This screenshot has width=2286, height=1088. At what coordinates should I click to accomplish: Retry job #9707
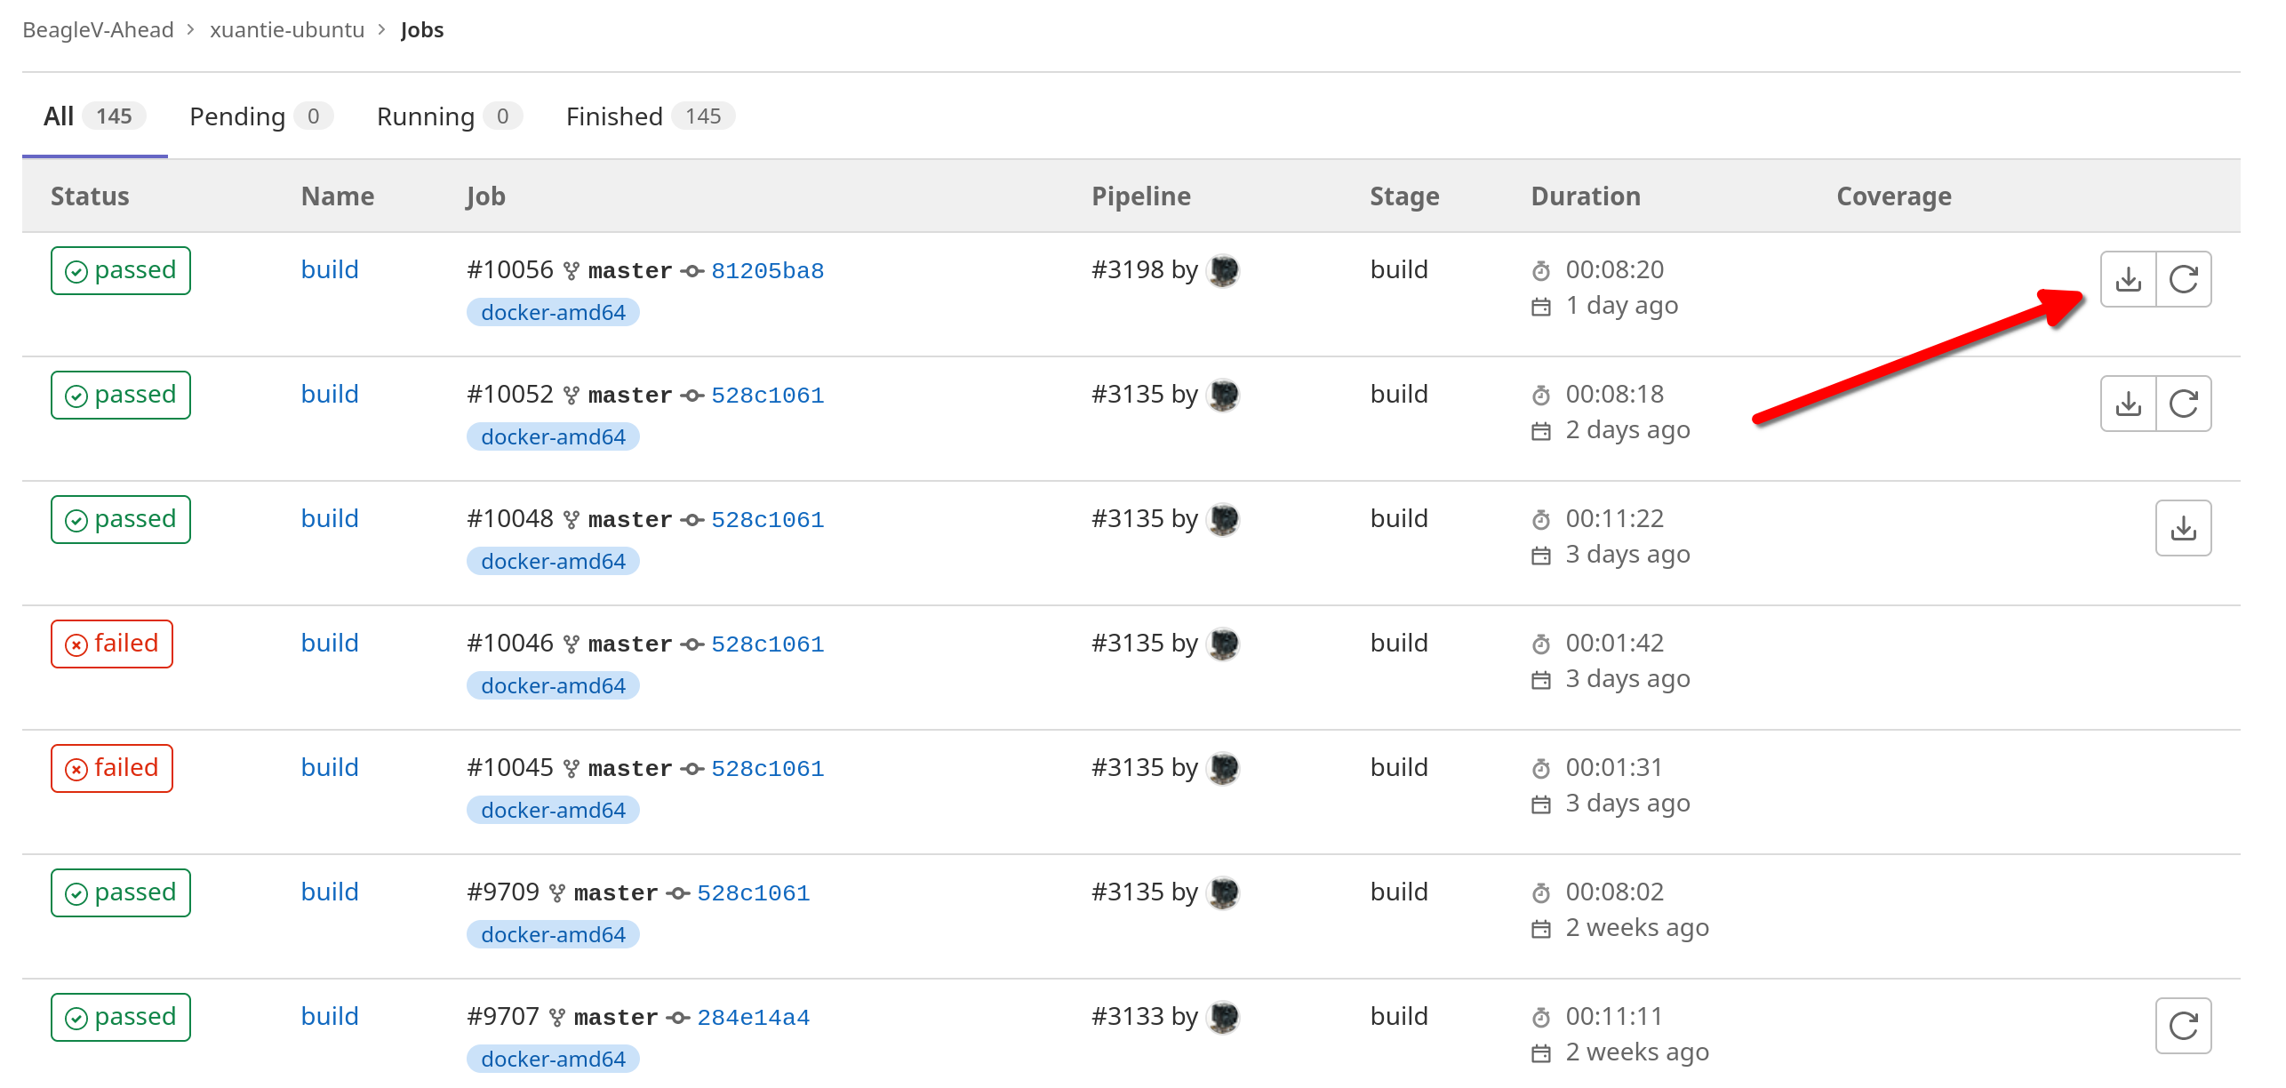tap(2184, 1026)
